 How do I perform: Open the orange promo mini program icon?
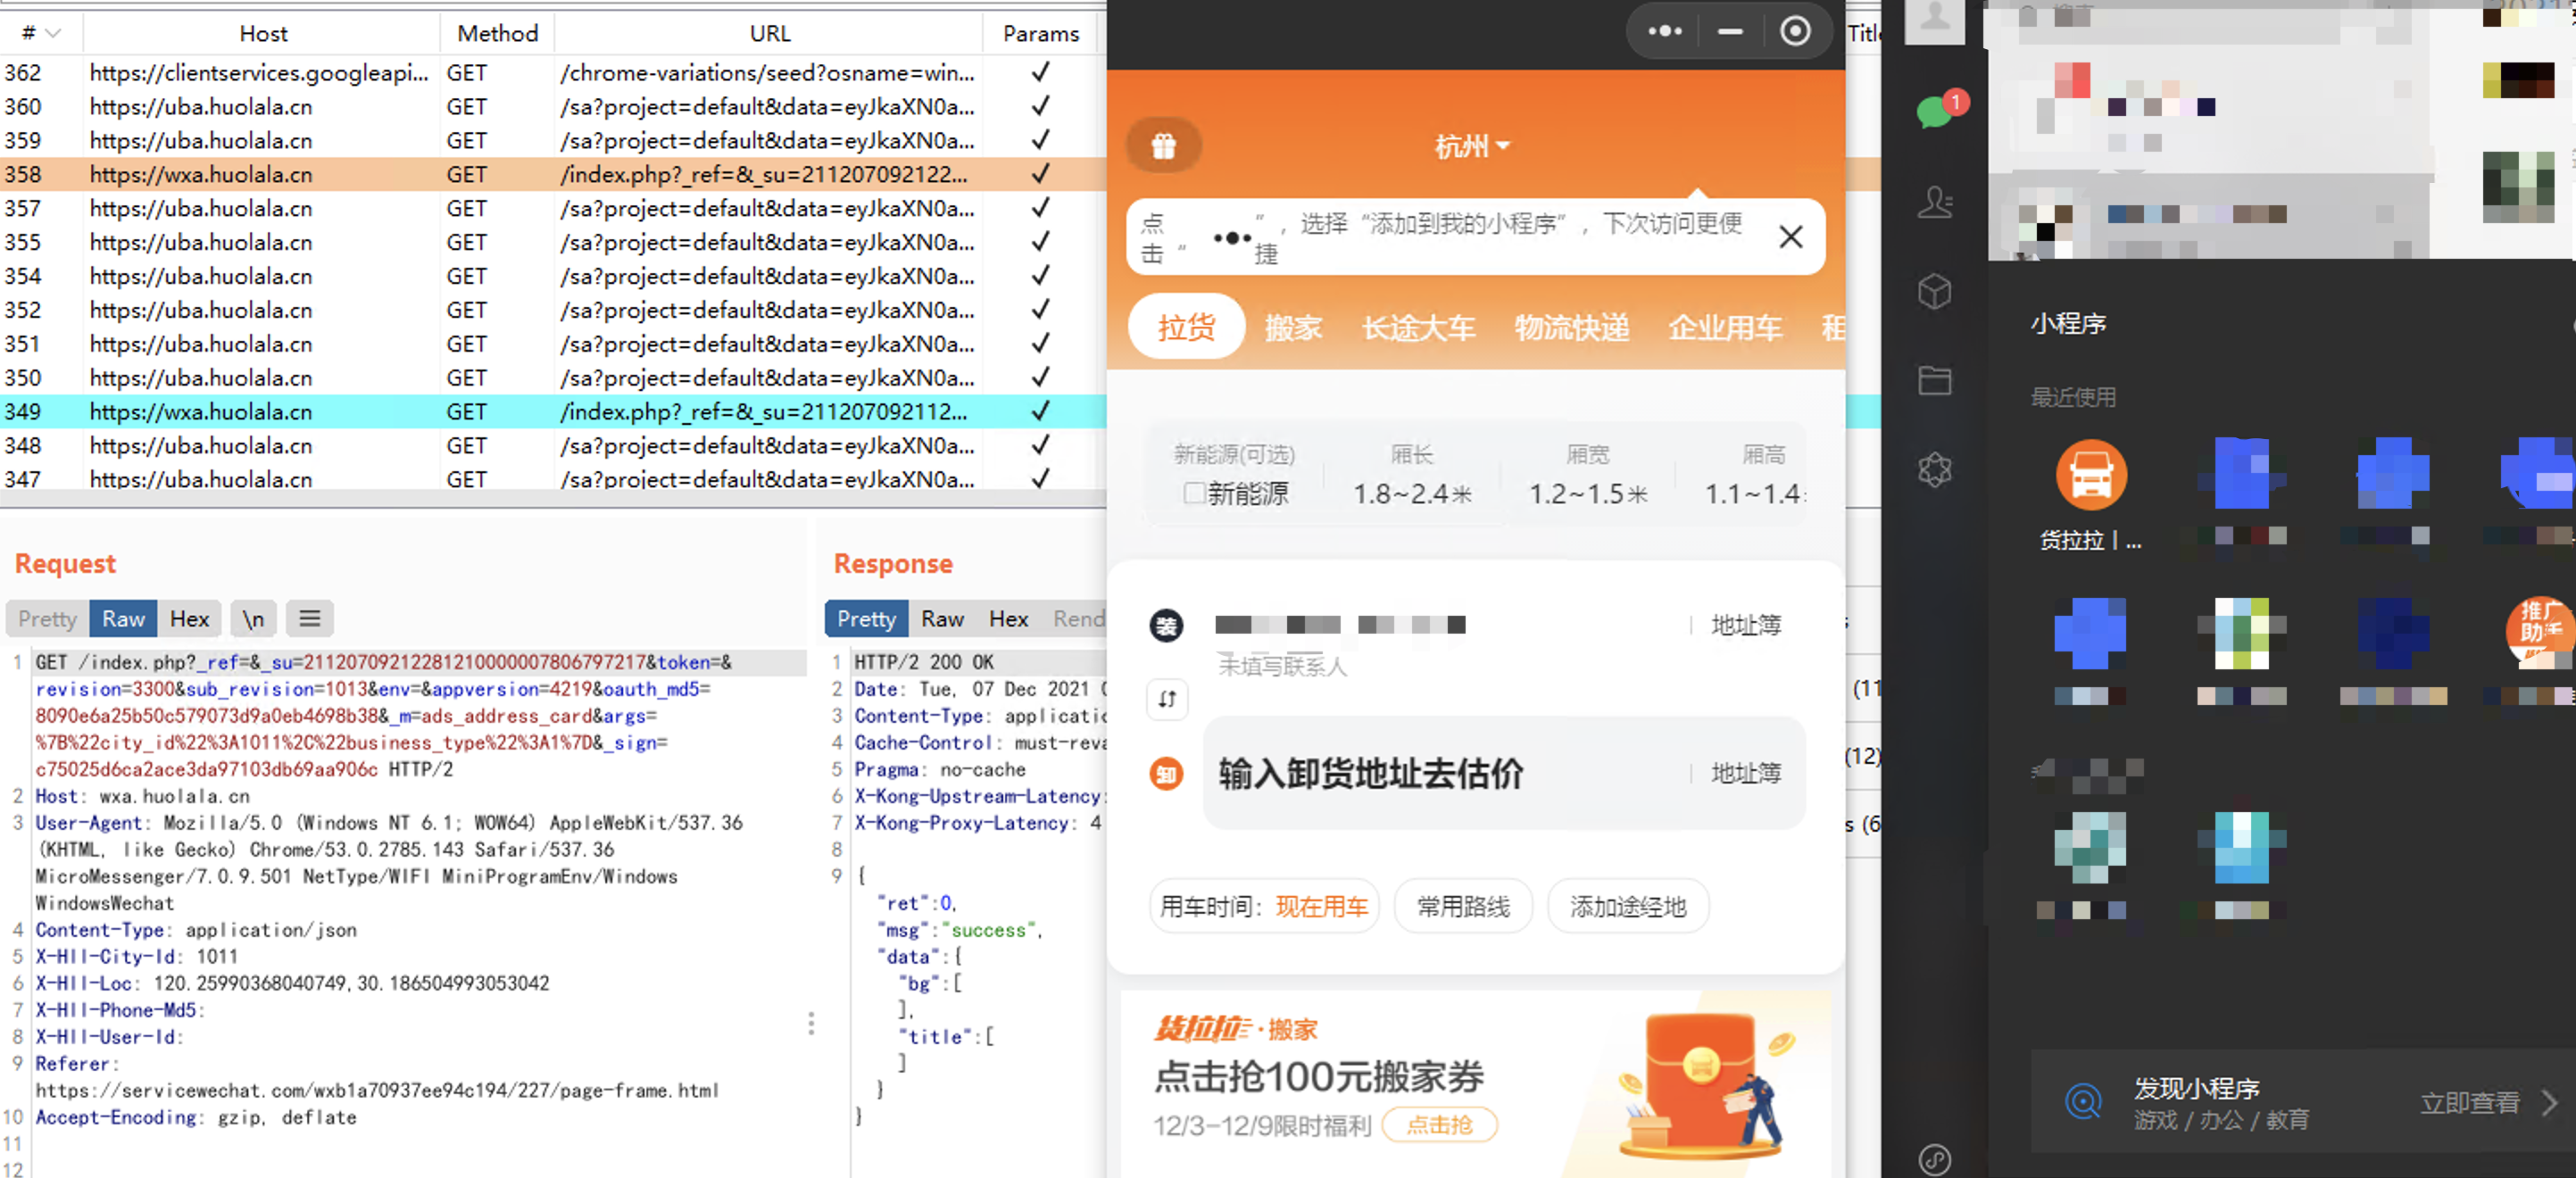click(2539, 631)
